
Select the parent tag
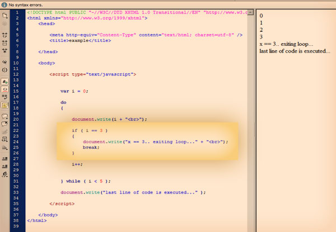click(x=4, y=62)
